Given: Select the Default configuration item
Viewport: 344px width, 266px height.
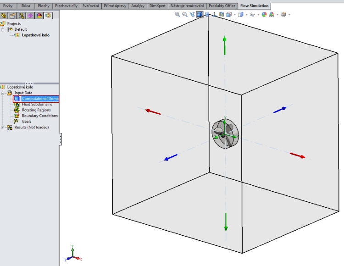Looking at the screenshot, I should 21,29.
